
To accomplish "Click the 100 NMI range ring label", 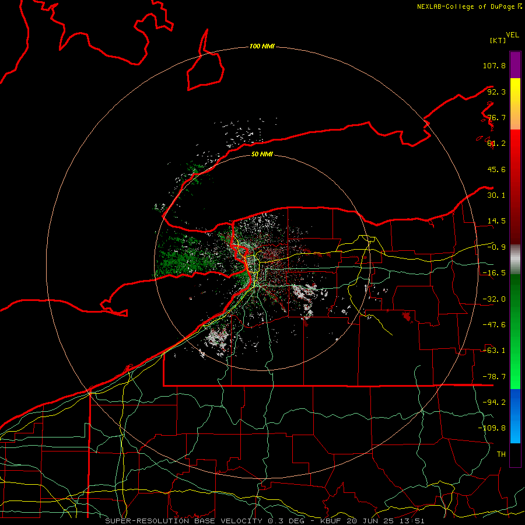I will point(262,46).
